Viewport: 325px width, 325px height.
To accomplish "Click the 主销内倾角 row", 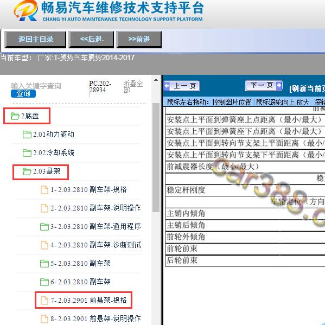I will (245, 213).
